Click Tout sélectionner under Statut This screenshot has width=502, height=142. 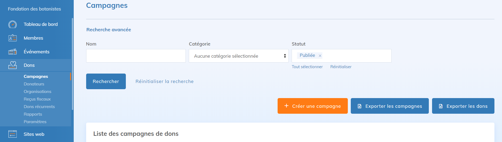(x=307, y=67)
